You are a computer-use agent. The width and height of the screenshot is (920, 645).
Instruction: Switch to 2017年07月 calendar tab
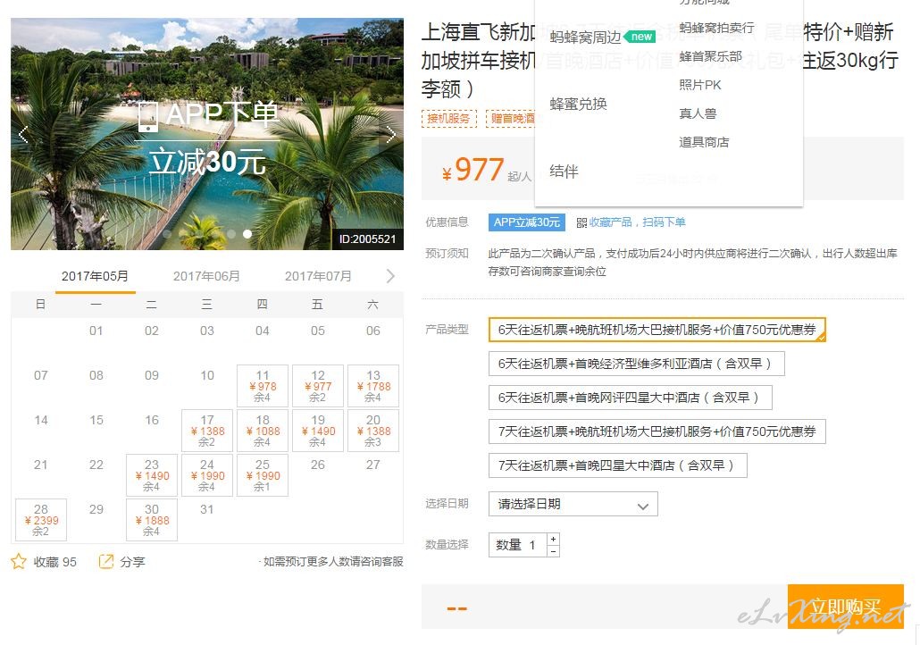pos(318,276)
